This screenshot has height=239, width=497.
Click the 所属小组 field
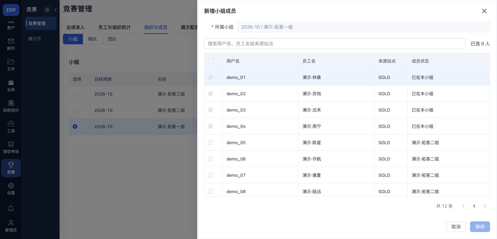364,27
